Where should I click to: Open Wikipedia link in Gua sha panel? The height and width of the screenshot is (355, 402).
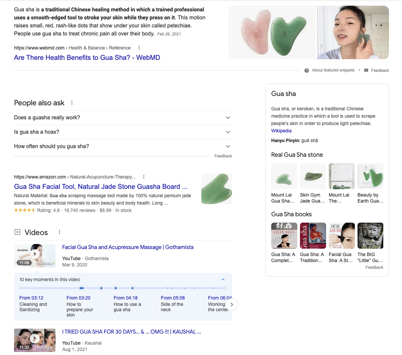coord(281,131)
